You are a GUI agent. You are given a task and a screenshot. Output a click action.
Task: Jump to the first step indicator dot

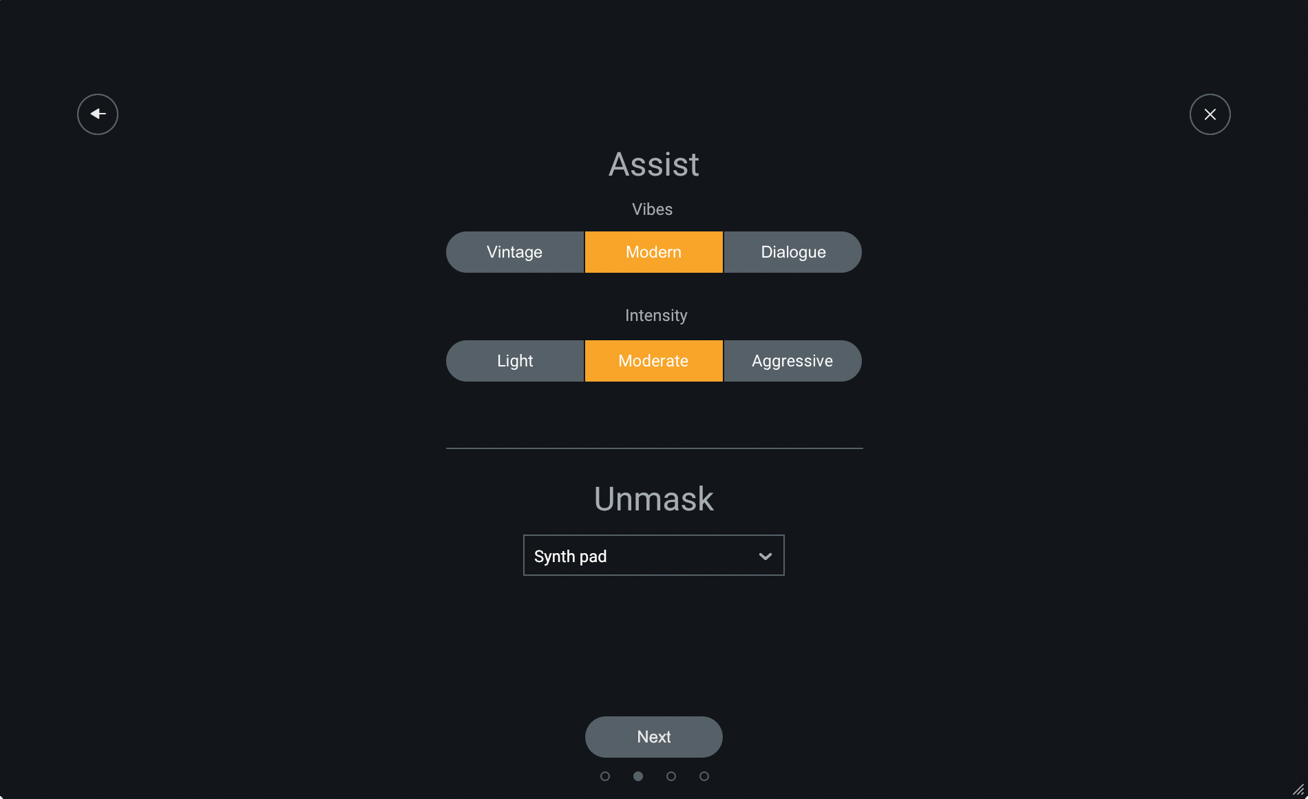pos(605,776)
